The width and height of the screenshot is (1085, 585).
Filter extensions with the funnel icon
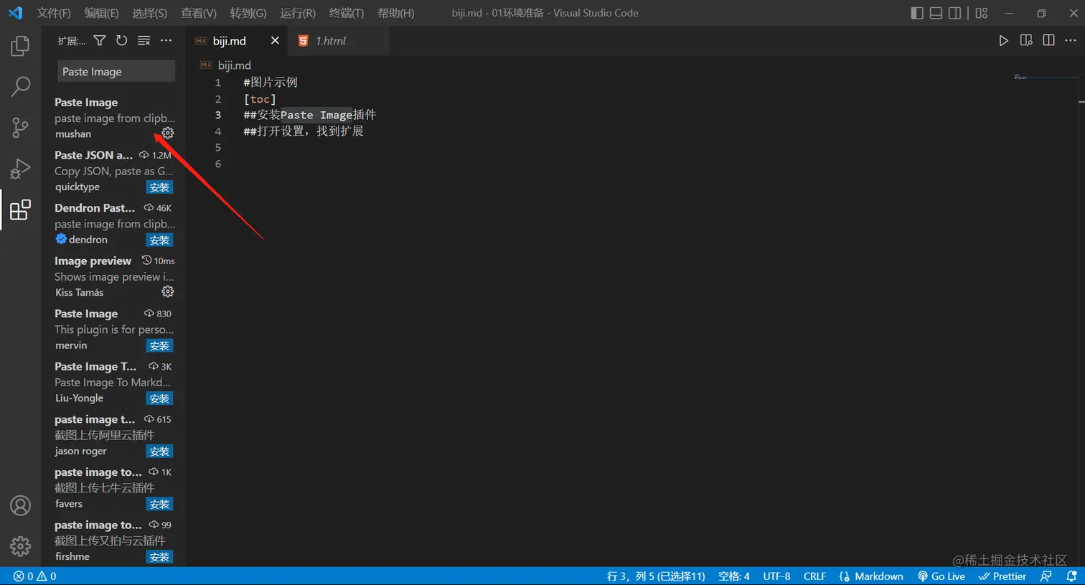pyautogui.click(x=100, y=41)
